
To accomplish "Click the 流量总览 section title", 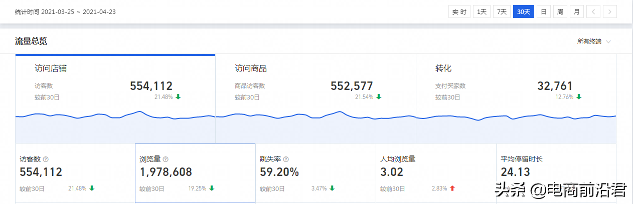I will click(x=31, y=41).
